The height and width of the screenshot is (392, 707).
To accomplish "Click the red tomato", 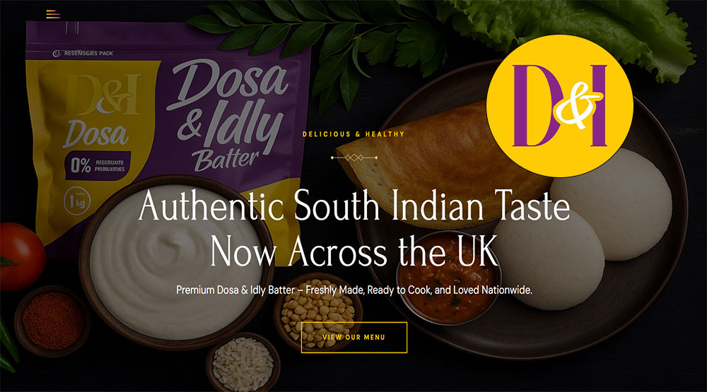I will (x=21, y=257).
